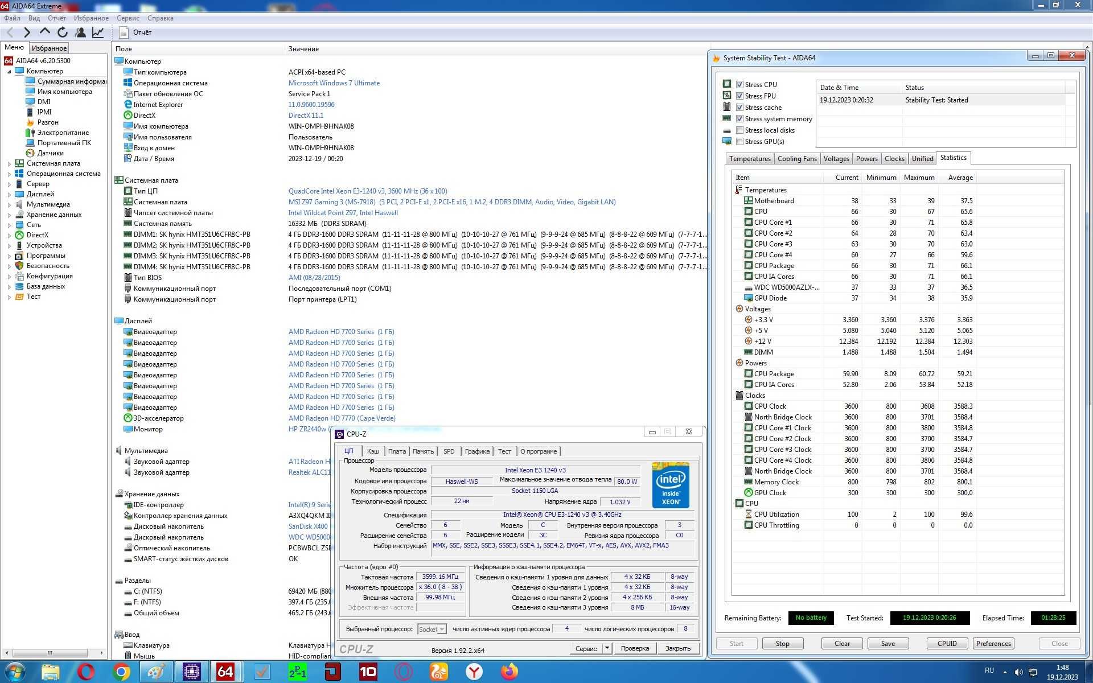The image size is (1093, 683).
Task: Click the Back arrow in AIDA64 toolbar
Action: 10,32
